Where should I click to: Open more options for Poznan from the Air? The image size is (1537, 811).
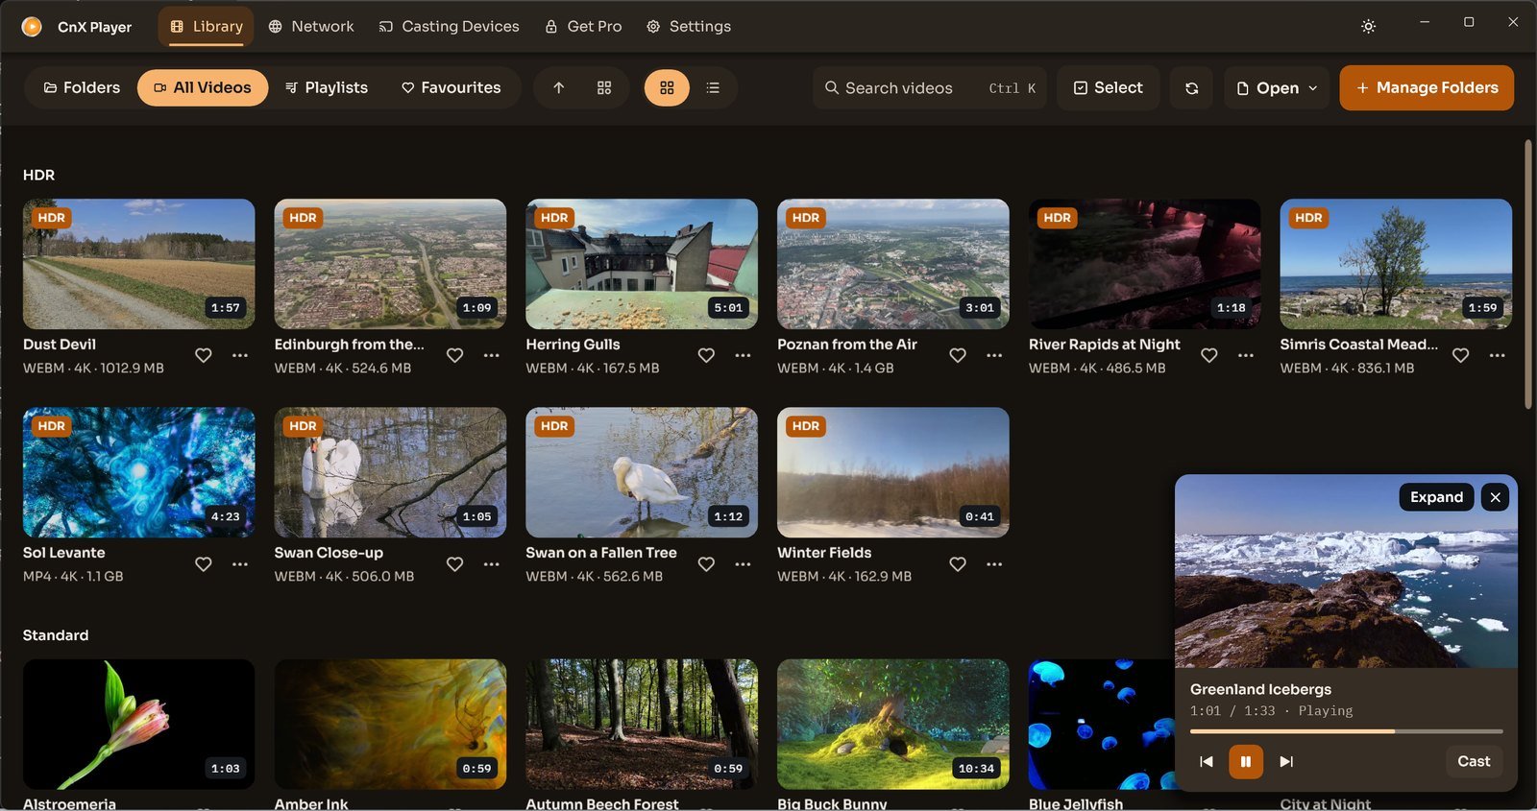coord(994,355)
